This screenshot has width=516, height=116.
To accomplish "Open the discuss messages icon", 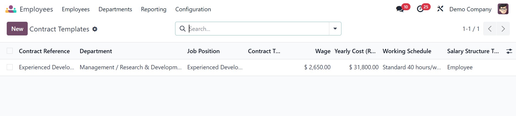I will click(400, 9).
